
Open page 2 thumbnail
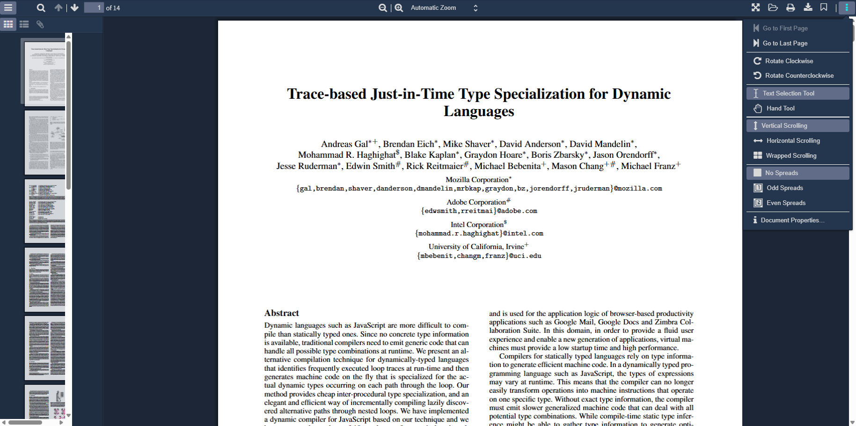click(45, 143)
